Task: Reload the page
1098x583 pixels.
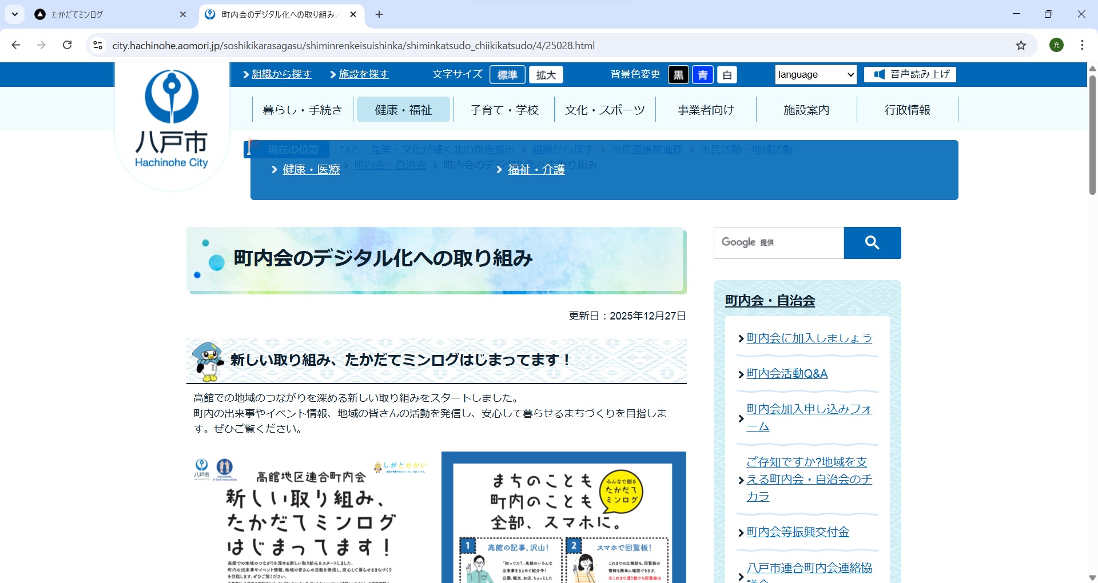Action: click(x=67, y=45)
